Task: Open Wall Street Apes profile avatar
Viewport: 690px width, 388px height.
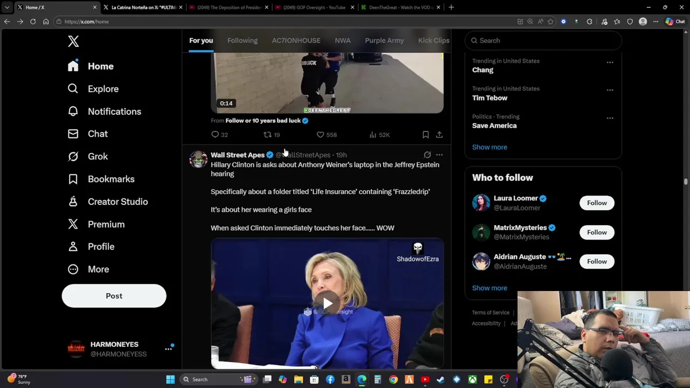Action: (x=198, y=160)
